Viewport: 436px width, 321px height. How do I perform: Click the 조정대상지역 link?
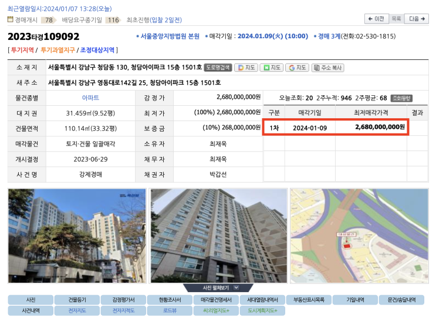[97, 50]
